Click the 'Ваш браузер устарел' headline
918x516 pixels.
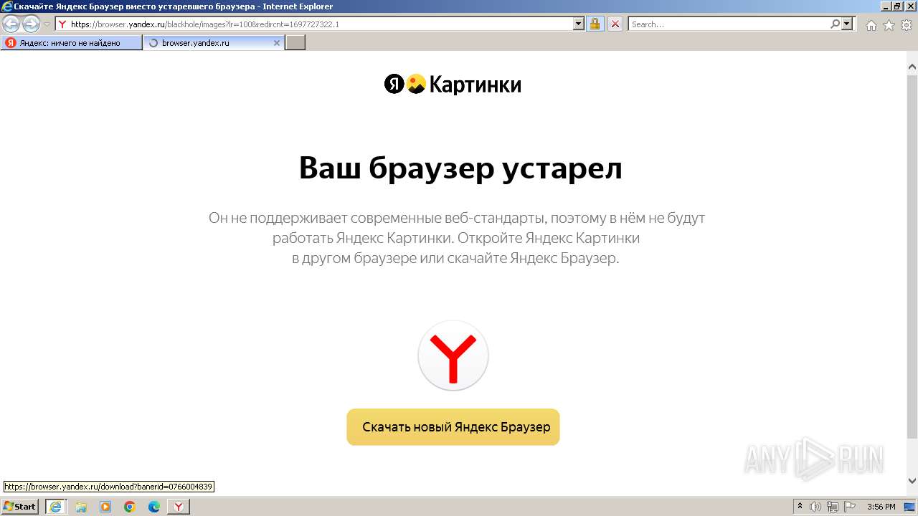[x=460, y=168]
